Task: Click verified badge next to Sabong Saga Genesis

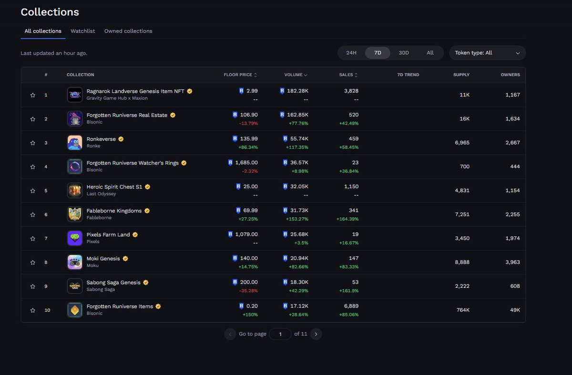Action: tap(146, 283)
